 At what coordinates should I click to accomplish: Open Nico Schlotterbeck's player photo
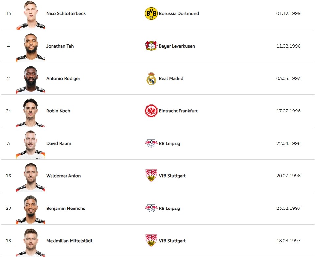31,15
